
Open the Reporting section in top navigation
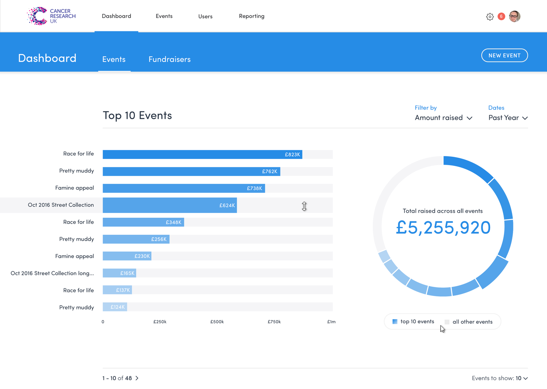[x=252, y=16]
